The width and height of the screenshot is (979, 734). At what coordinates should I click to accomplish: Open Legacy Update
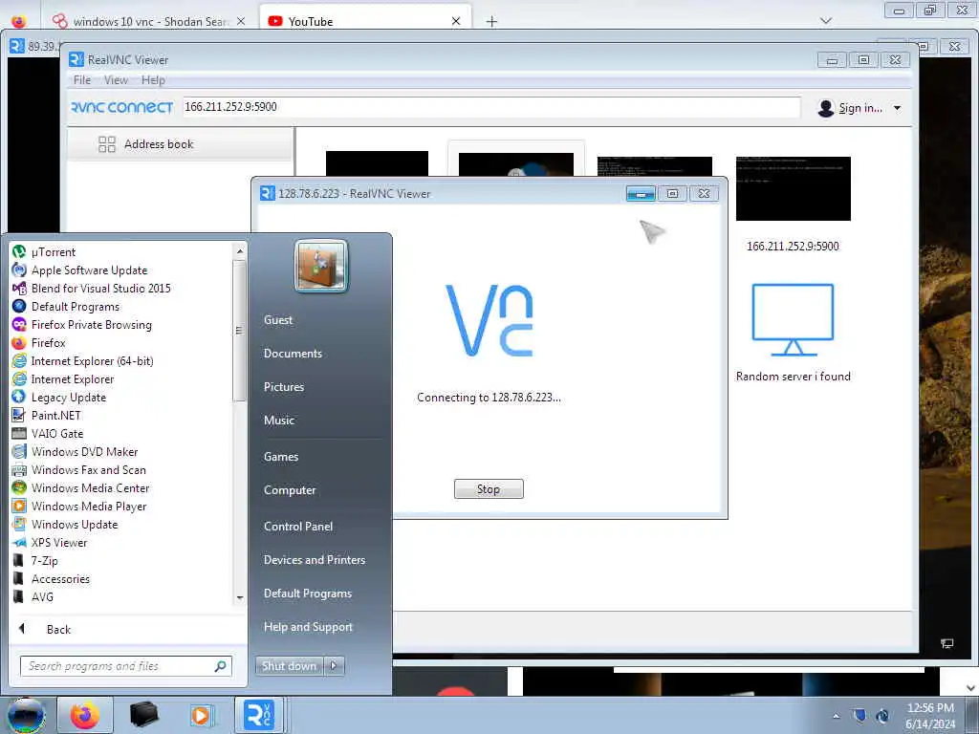tap(68, 398)
